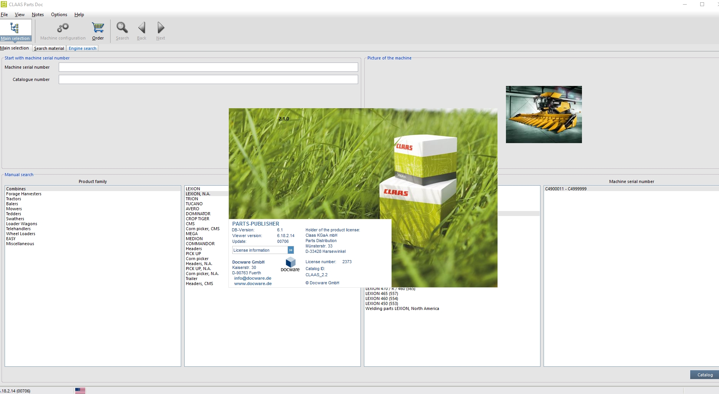Open the Help menu
Screen dimensions: 719x394
[79, 15]
